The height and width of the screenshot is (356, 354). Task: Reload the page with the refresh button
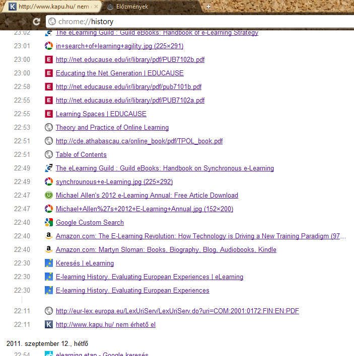36,22
